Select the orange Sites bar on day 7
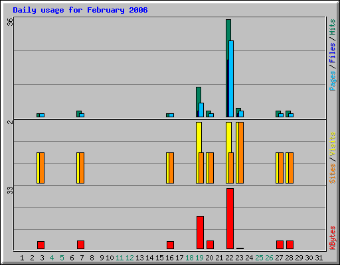 [82, 168]
